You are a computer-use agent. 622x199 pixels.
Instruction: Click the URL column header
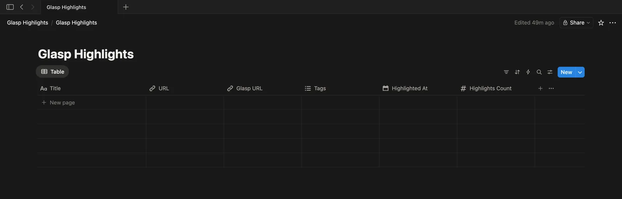[185, 88]
